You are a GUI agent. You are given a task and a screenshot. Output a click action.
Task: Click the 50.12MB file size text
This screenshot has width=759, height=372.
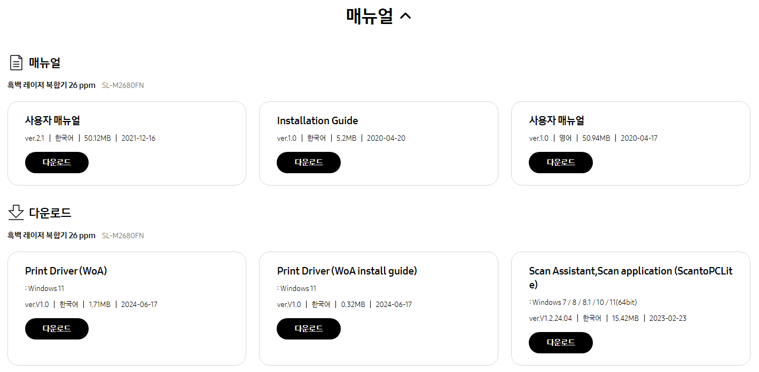click(x=99, y=138)
